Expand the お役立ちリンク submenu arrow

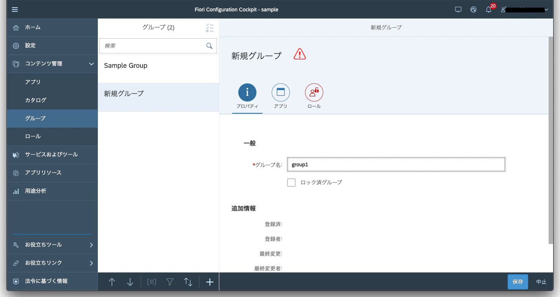pyautogui.click(x=91, y=263)
